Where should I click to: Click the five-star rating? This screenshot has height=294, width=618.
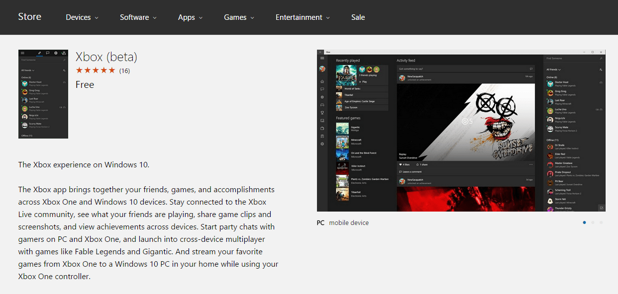pyautogui.click(x=96, y=71)
